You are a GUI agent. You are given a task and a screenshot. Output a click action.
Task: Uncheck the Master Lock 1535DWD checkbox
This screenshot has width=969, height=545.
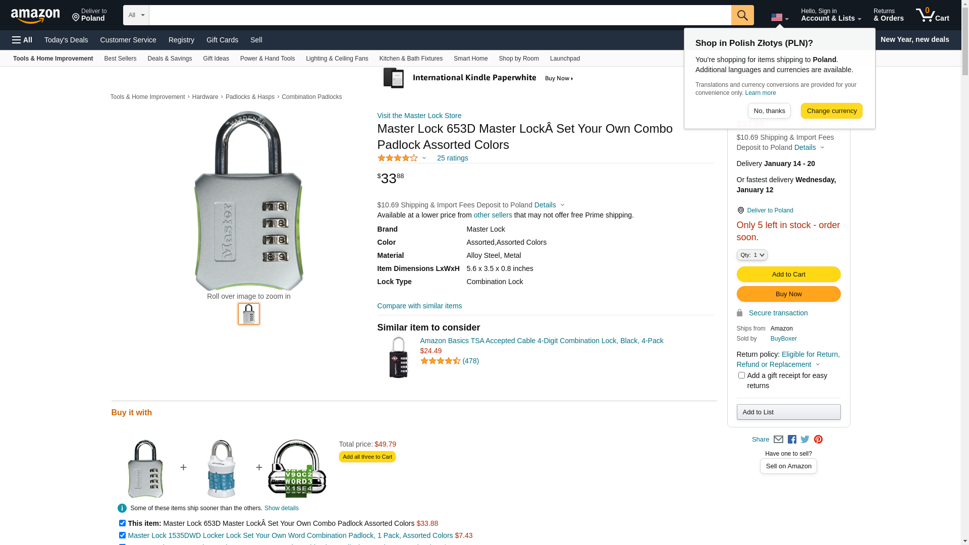point(122,535)
